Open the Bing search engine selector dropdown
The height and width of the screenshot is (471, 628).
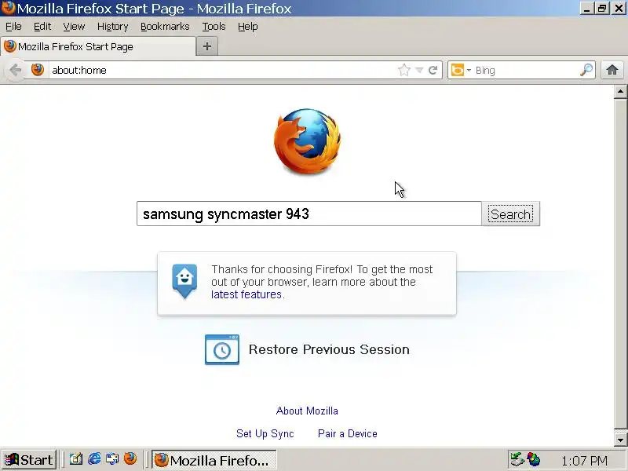click(461, 70)
